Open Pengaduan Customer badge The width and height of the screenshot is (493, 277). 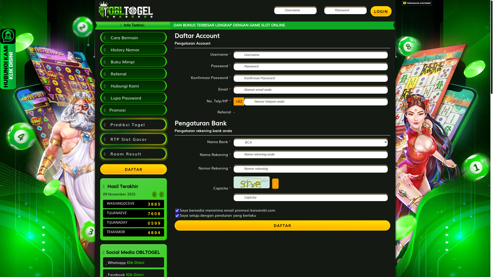click(x=417, y=3)
